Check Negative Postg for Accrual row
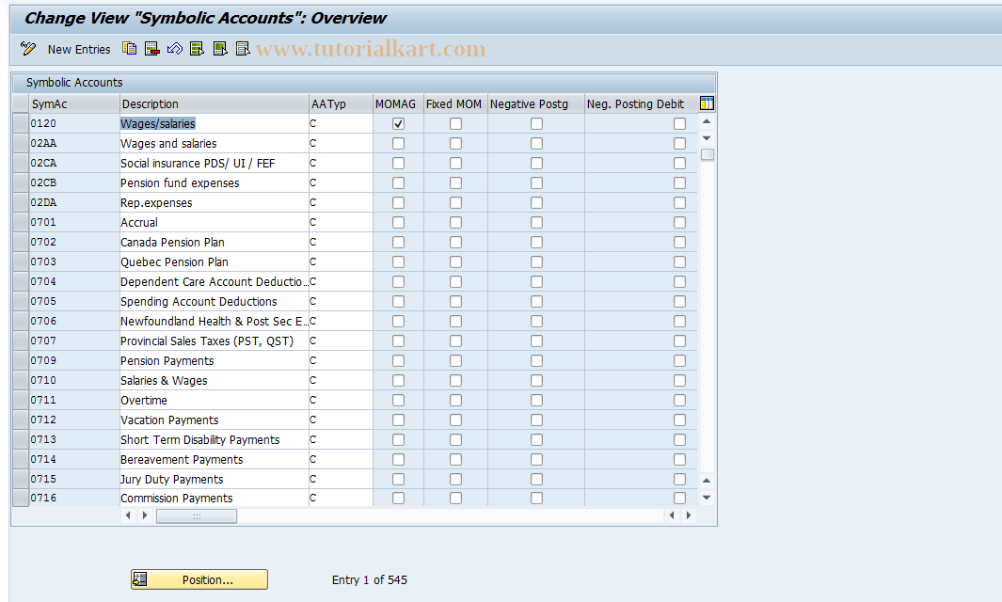The image size is (1002, 602). coord(537,222)
